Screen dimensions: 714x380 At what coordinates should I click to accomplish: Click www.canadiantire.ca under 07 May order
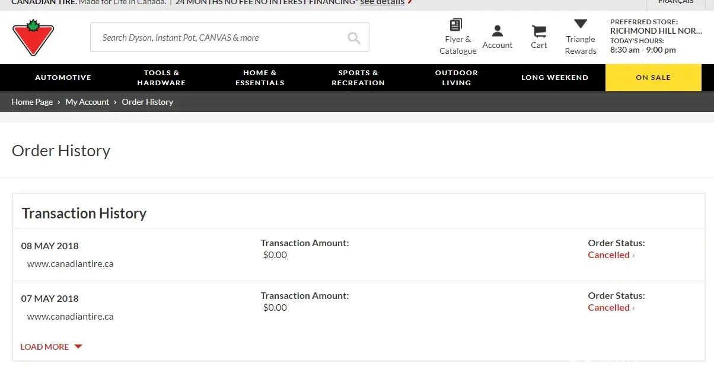click(x=71, y=317)
